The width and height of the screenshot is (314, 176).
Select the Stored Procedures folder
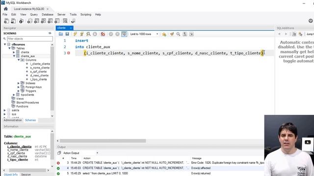coord(27,103)
